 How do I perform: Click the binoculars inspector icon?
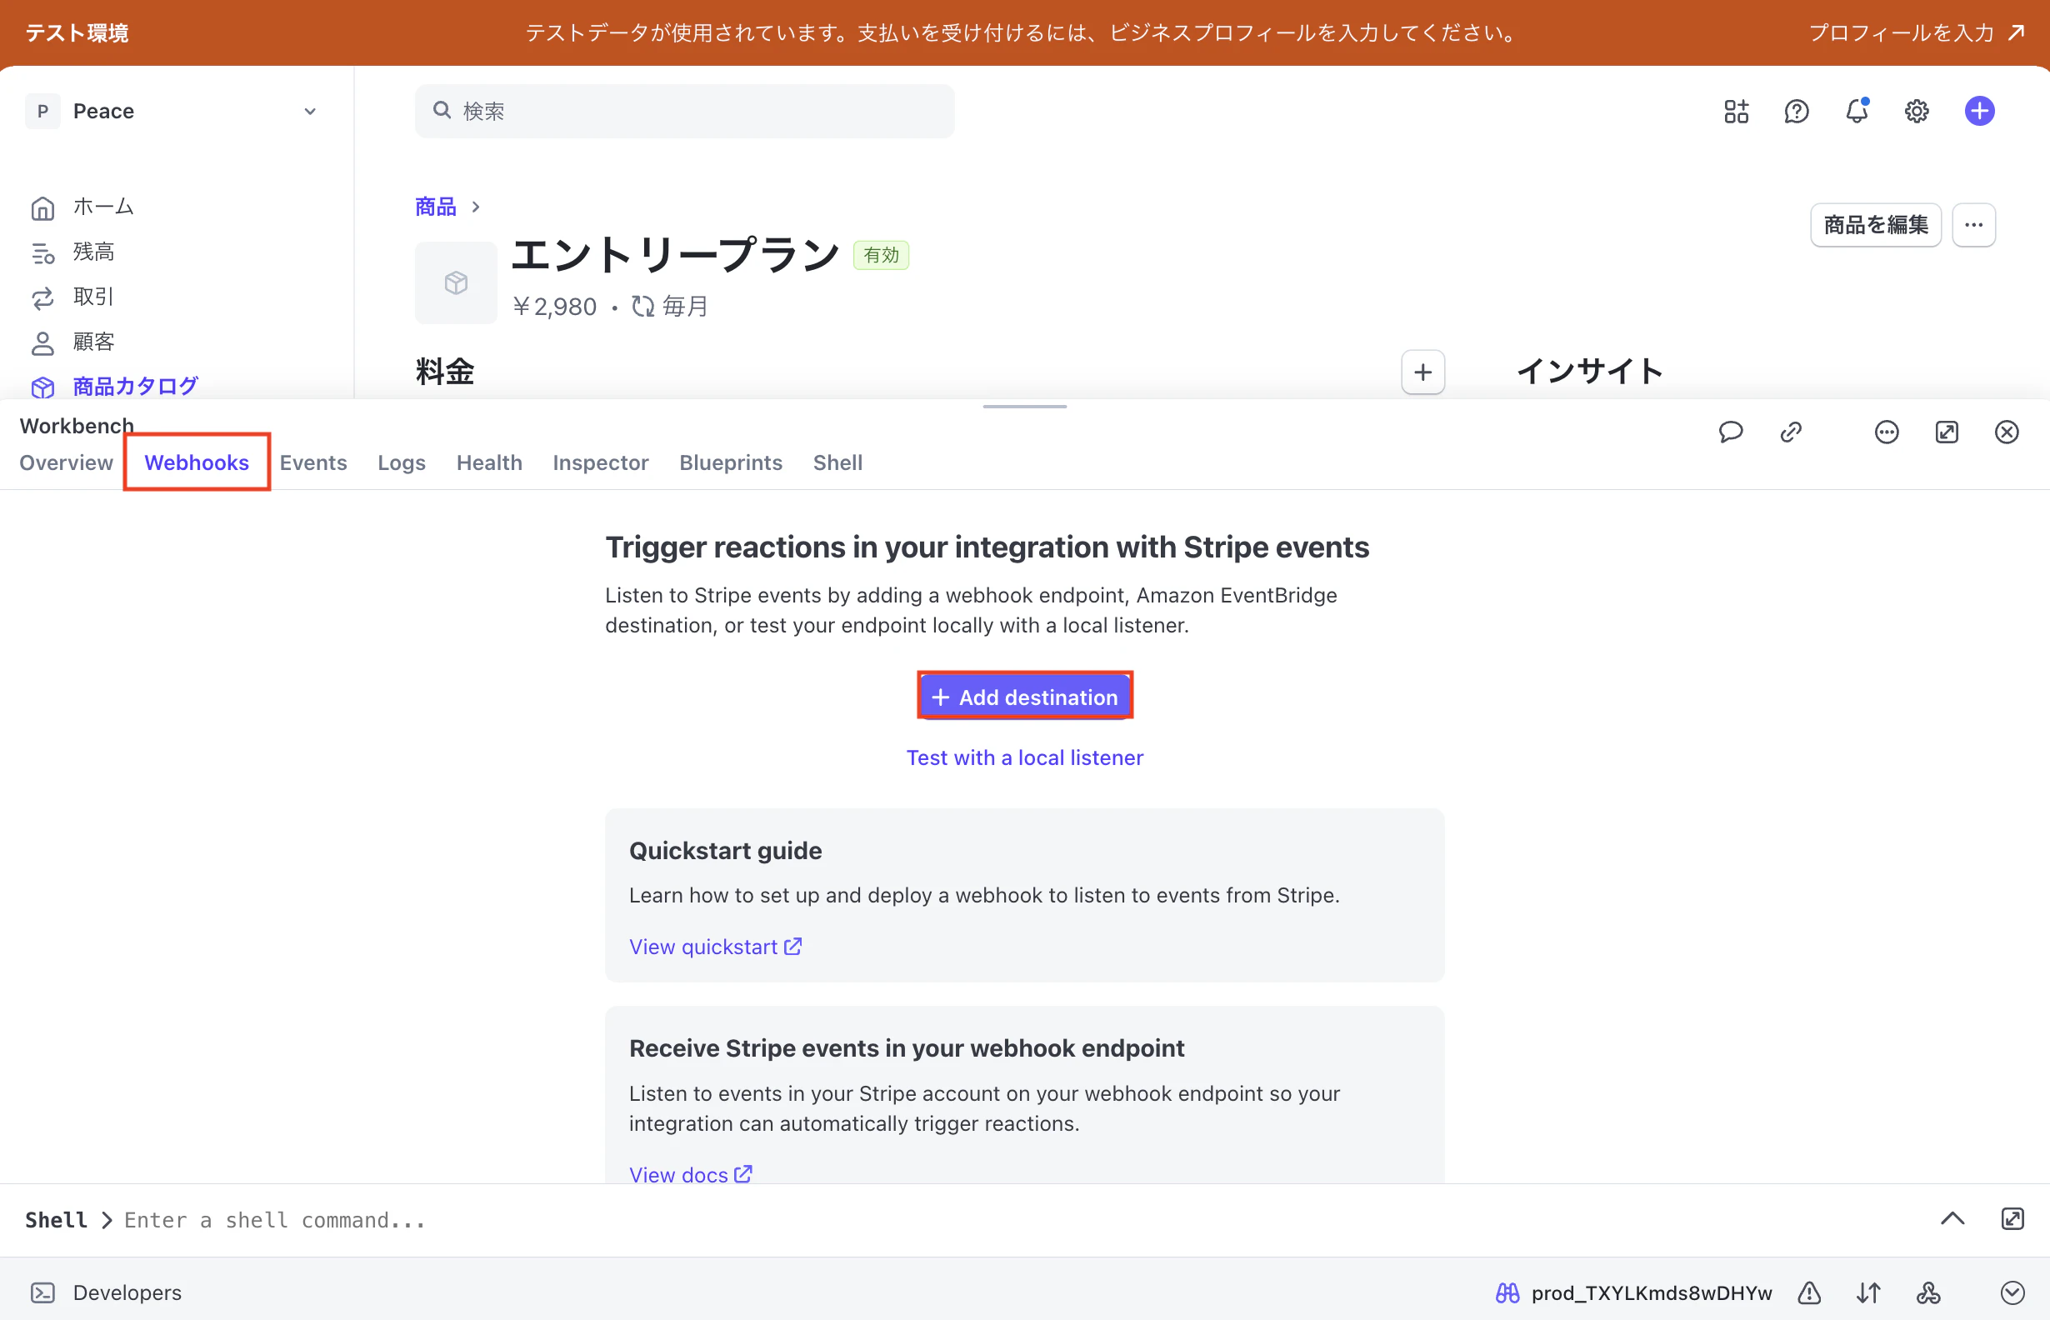click(x=1507, y=1292)
